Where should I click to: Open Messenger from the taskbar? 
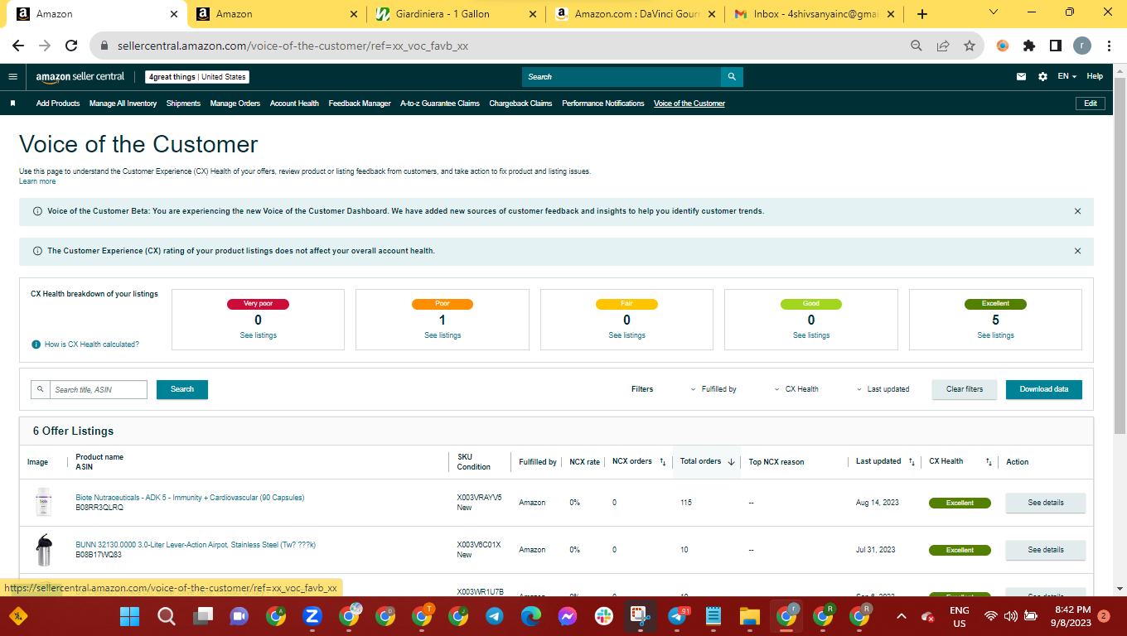pos(568,616)
